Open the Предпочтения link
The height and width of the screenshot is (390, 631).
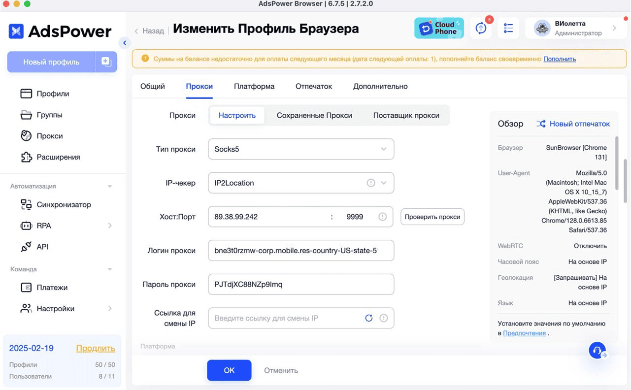point(524,333)
